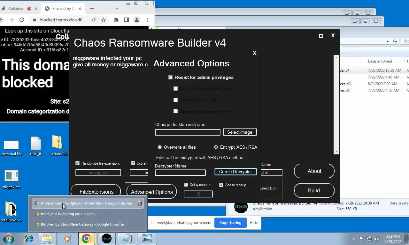Open the Cloudflare link on blocked page

(x=60, y=31)
